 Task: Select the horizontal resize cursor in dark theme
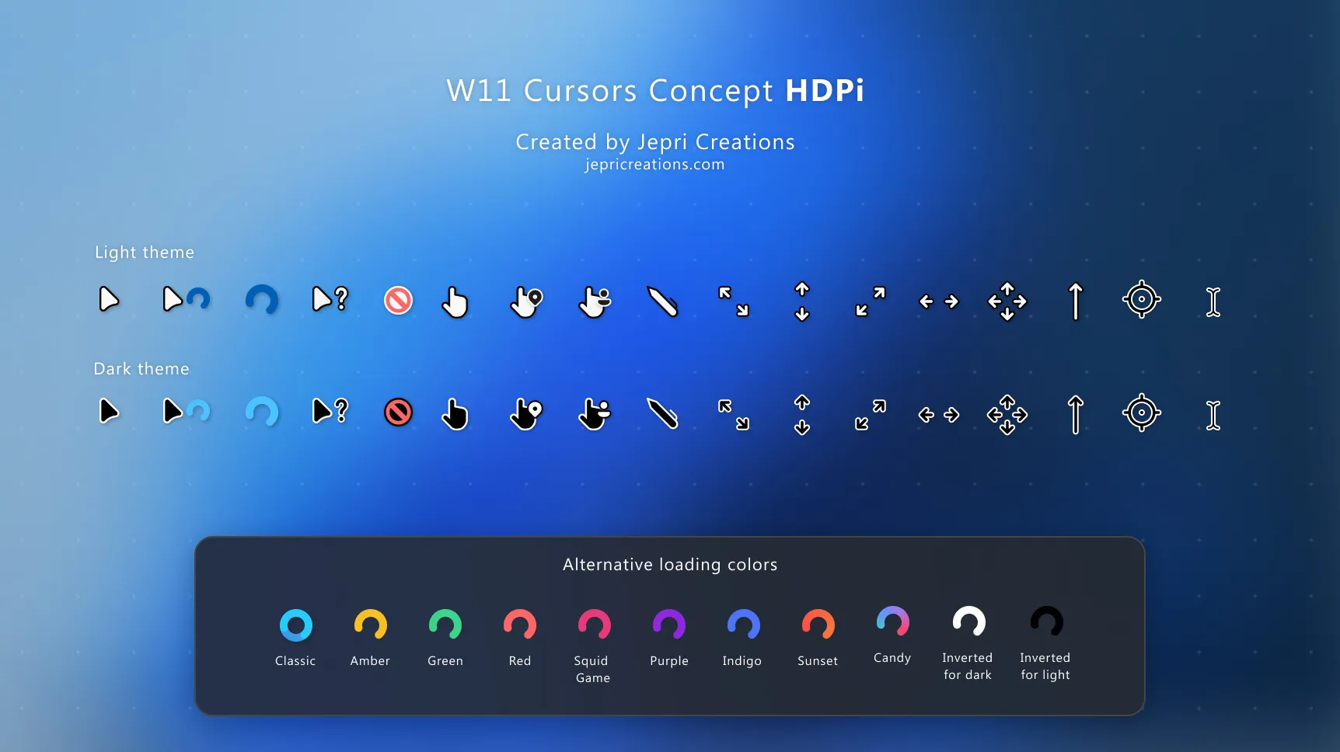point(938,415)
